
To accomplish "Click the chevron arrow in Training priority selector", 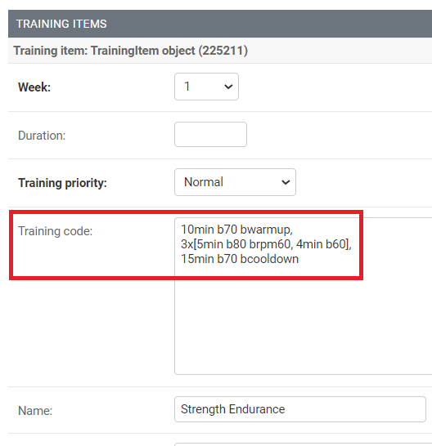I will coord(286,182).
